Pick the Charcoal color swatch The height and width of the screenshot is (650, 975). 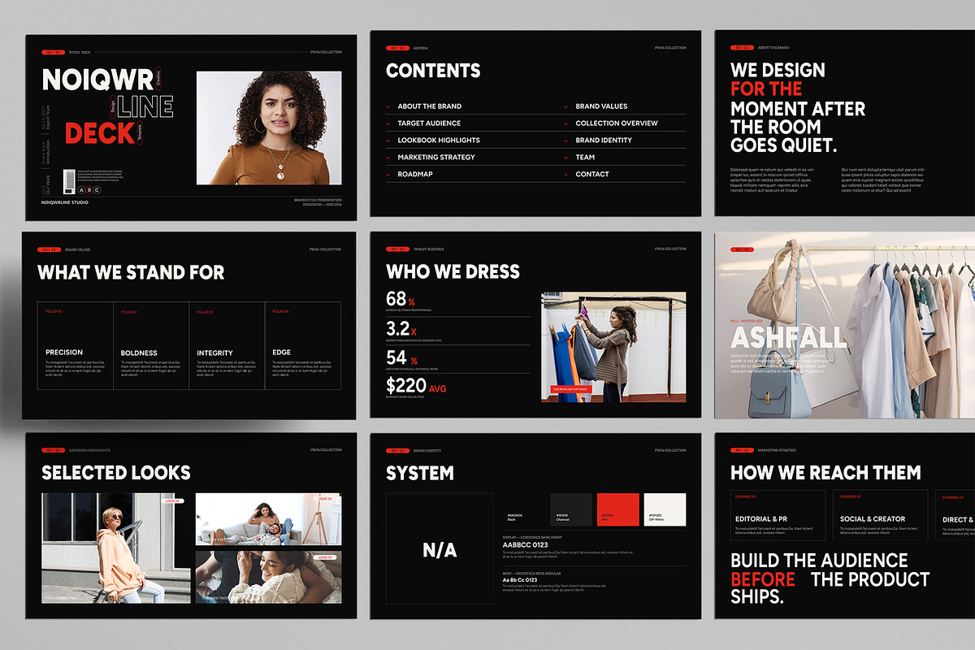point(571,509)
